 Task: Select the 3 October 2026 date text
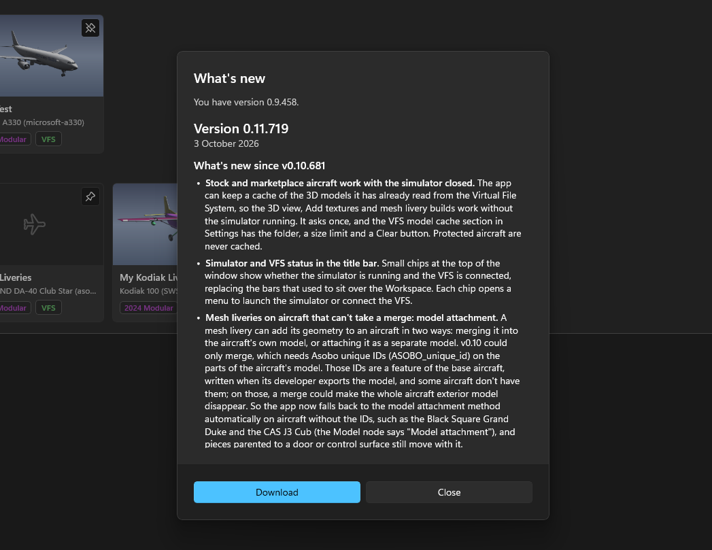click(226, 143)
